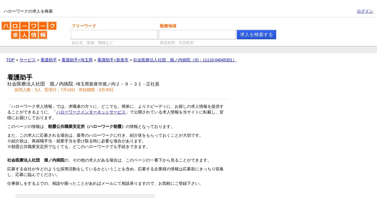This screenshot has width=377, height=198.
Task: Go to TOP breadcrumb link
Action: coord(10,60)
